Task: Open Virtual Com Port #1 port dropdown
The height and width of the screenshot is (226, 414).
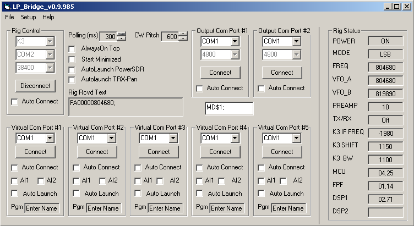Action: pos(50,138)
